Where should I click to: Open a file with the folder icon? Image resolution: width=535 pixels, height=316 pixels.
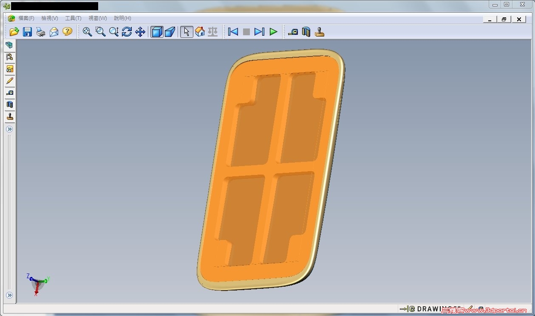click(x=14, y=32)
